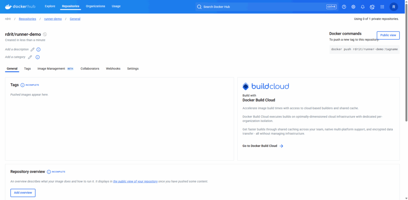Viewport: 408px width, 200px height.
Task: Click the Add overview button
Action: pyautogui.click(x=23, y=192)
